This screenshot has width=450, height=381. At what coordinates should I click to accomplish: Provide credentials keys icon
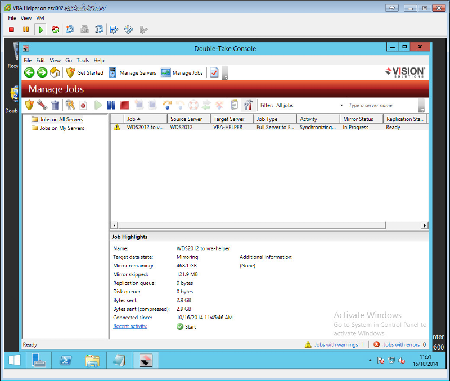pyautogui.click(x=70, y=105)
